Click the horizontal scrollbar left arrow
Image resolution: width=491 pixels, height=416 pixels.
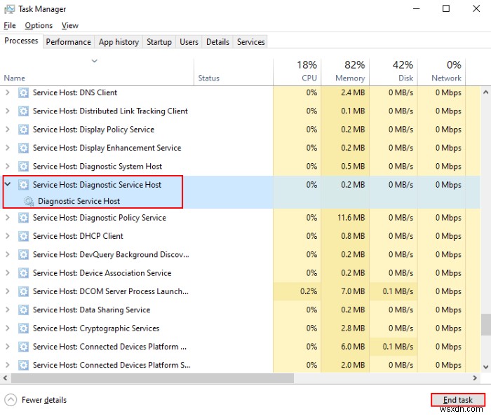click(x=5, y=378)
